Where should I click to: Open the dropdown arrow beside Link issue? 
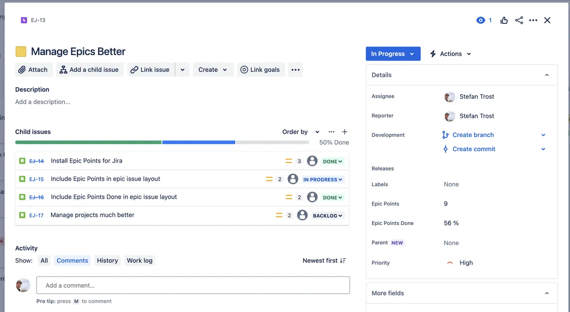pos(182,69)
